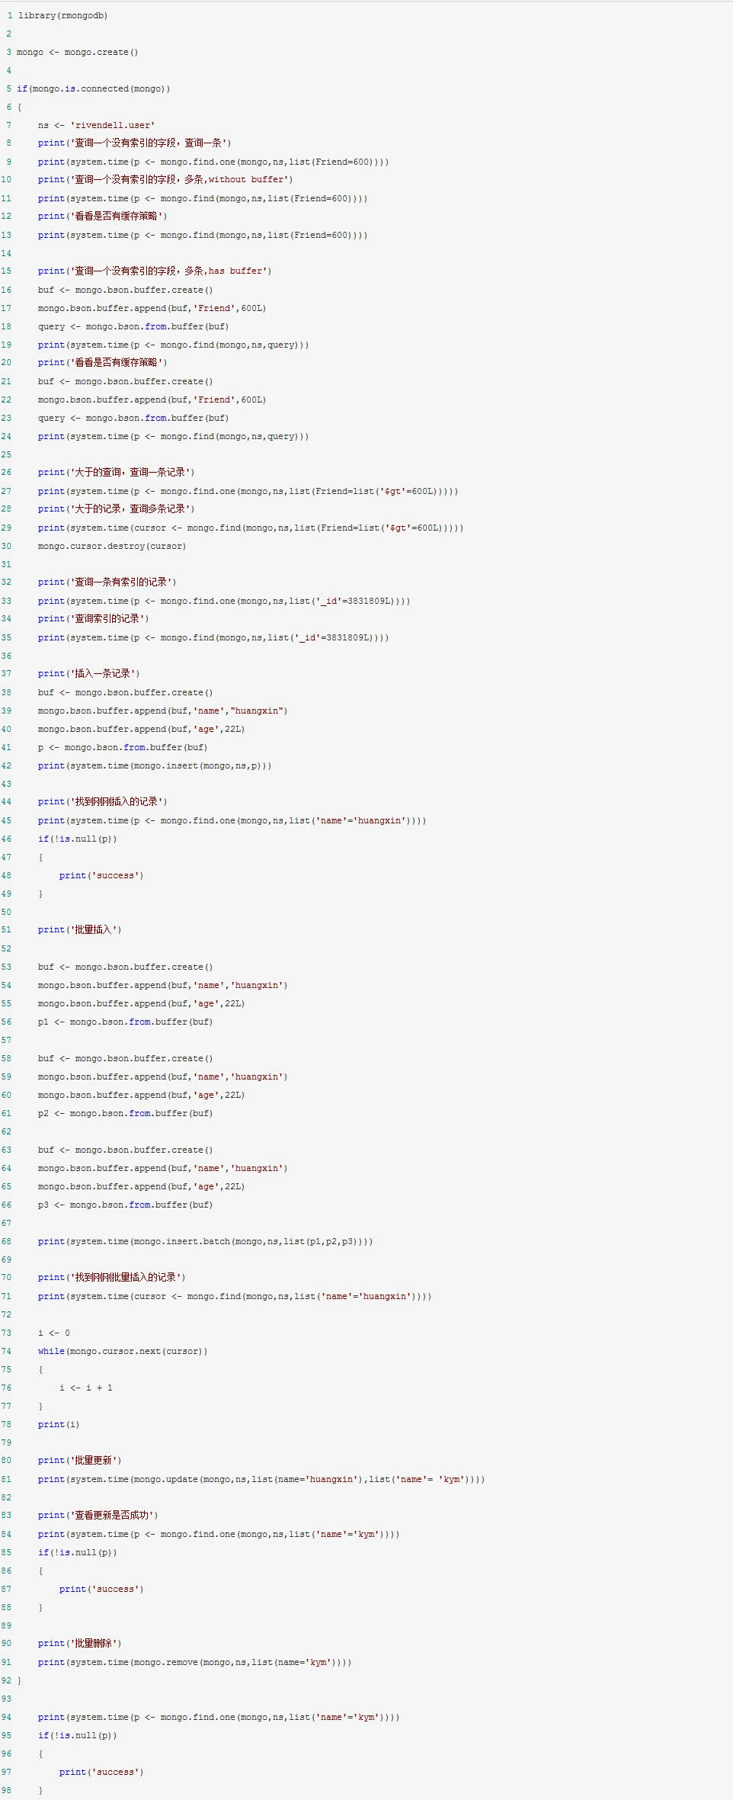Click line 84 mongo.find.one 'name'='kym'
Screen dimensions: 733x1800
pos(219,1534)
